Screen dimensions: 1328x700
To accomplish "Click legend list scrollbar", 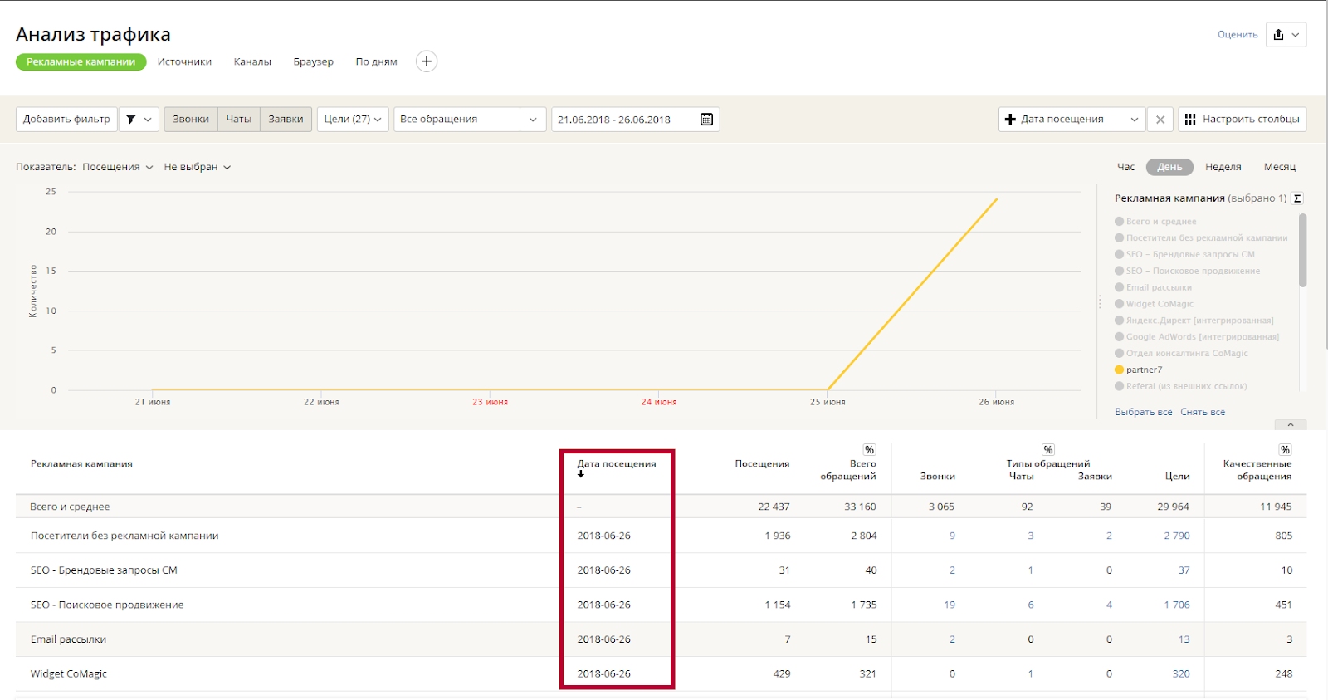I will coord(1302,250).
